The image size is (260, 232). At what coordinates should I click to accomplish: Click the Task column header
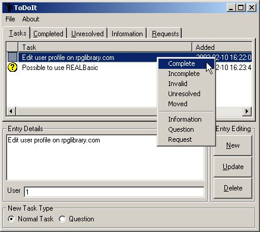[x=105, y=47]
